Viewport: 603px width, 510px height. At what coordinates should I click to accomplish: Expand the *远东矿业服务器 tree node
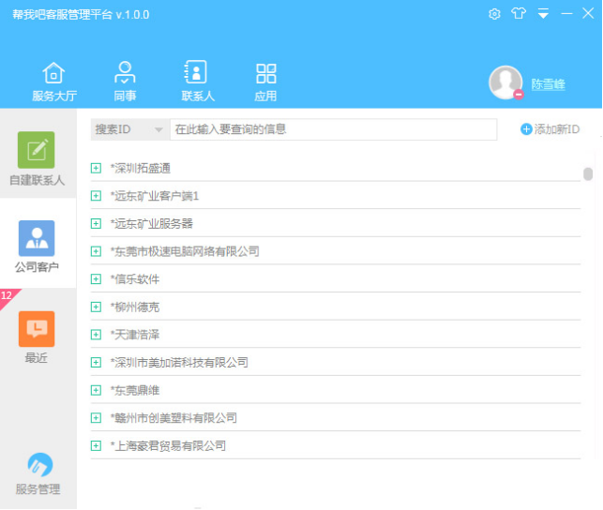pyautogui.click(x=96, y=224)
